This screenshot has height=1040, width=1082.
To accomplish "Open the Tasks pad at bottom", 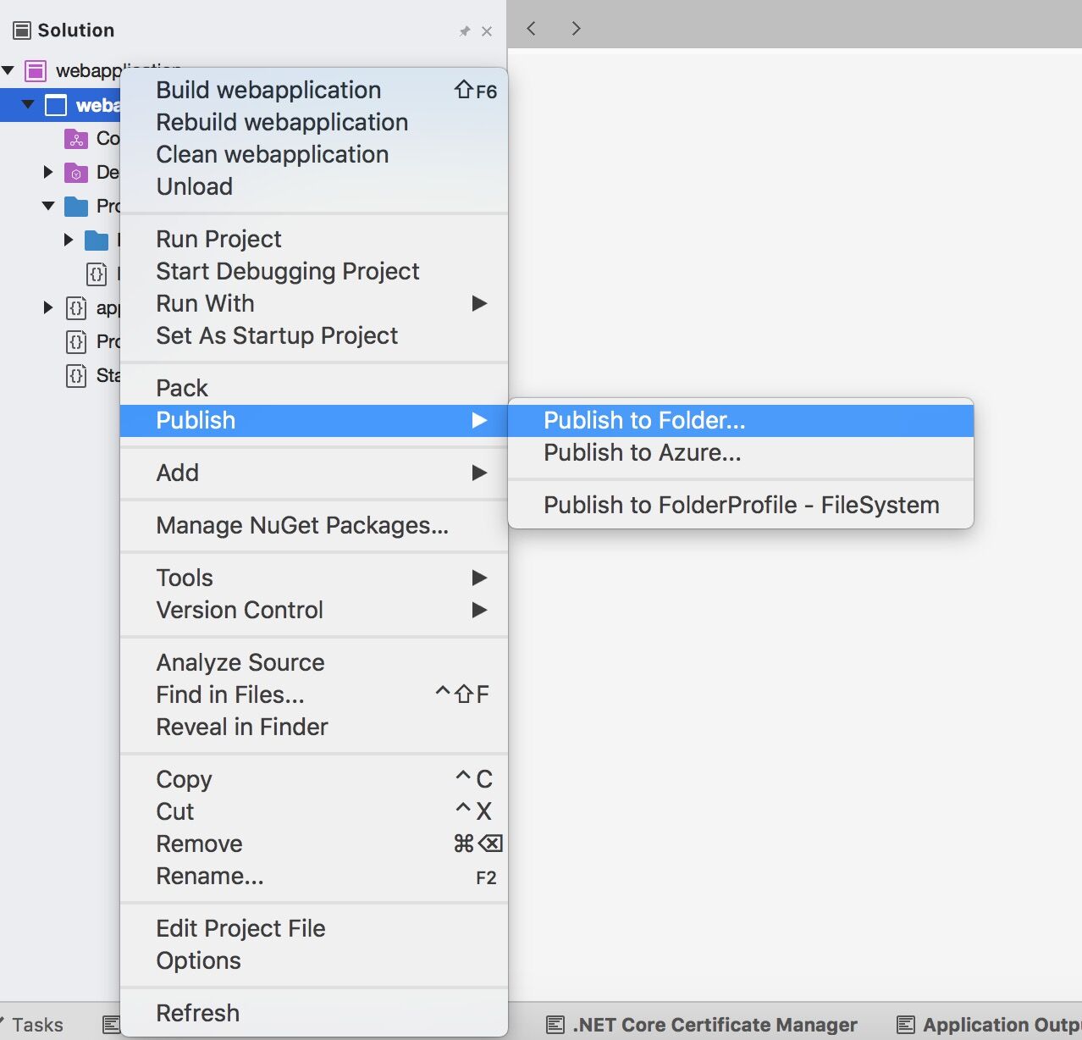I will point(37,1025).
